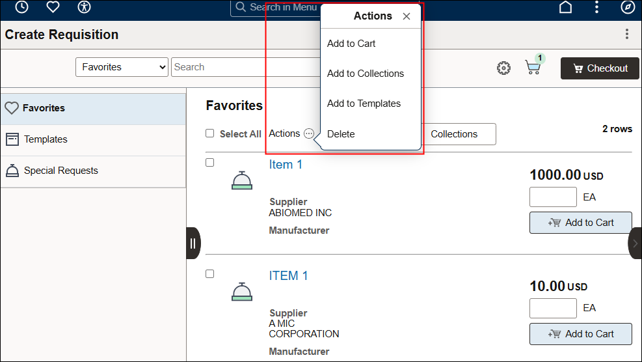Click the quantity field for Item 1
The width and height of the screenshot is (642, 362).
pyautogui.click(x=553, y=197)
